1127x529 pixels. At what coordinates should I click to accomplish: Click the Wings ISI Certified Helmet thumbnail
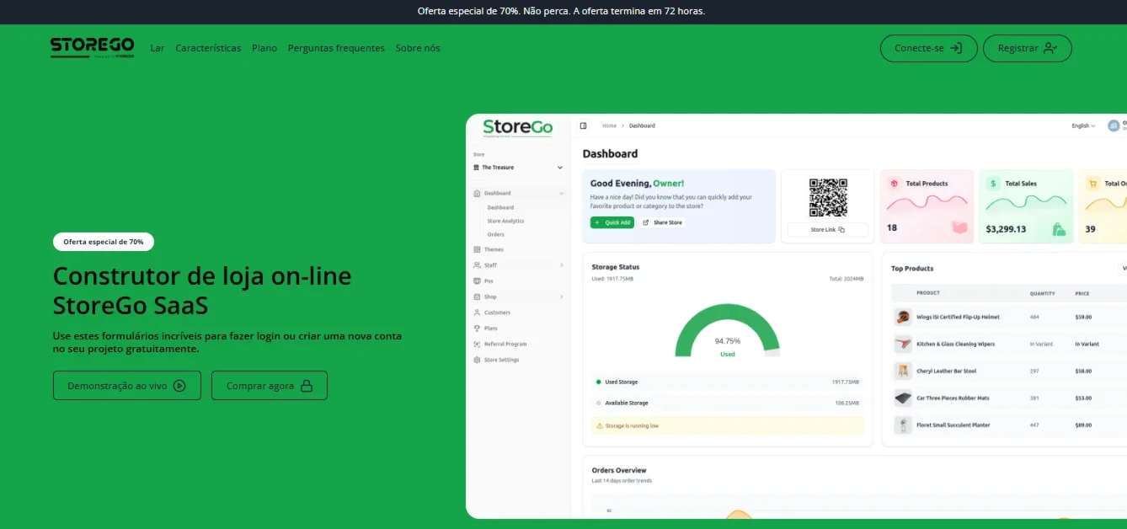[x=903, y=317]
